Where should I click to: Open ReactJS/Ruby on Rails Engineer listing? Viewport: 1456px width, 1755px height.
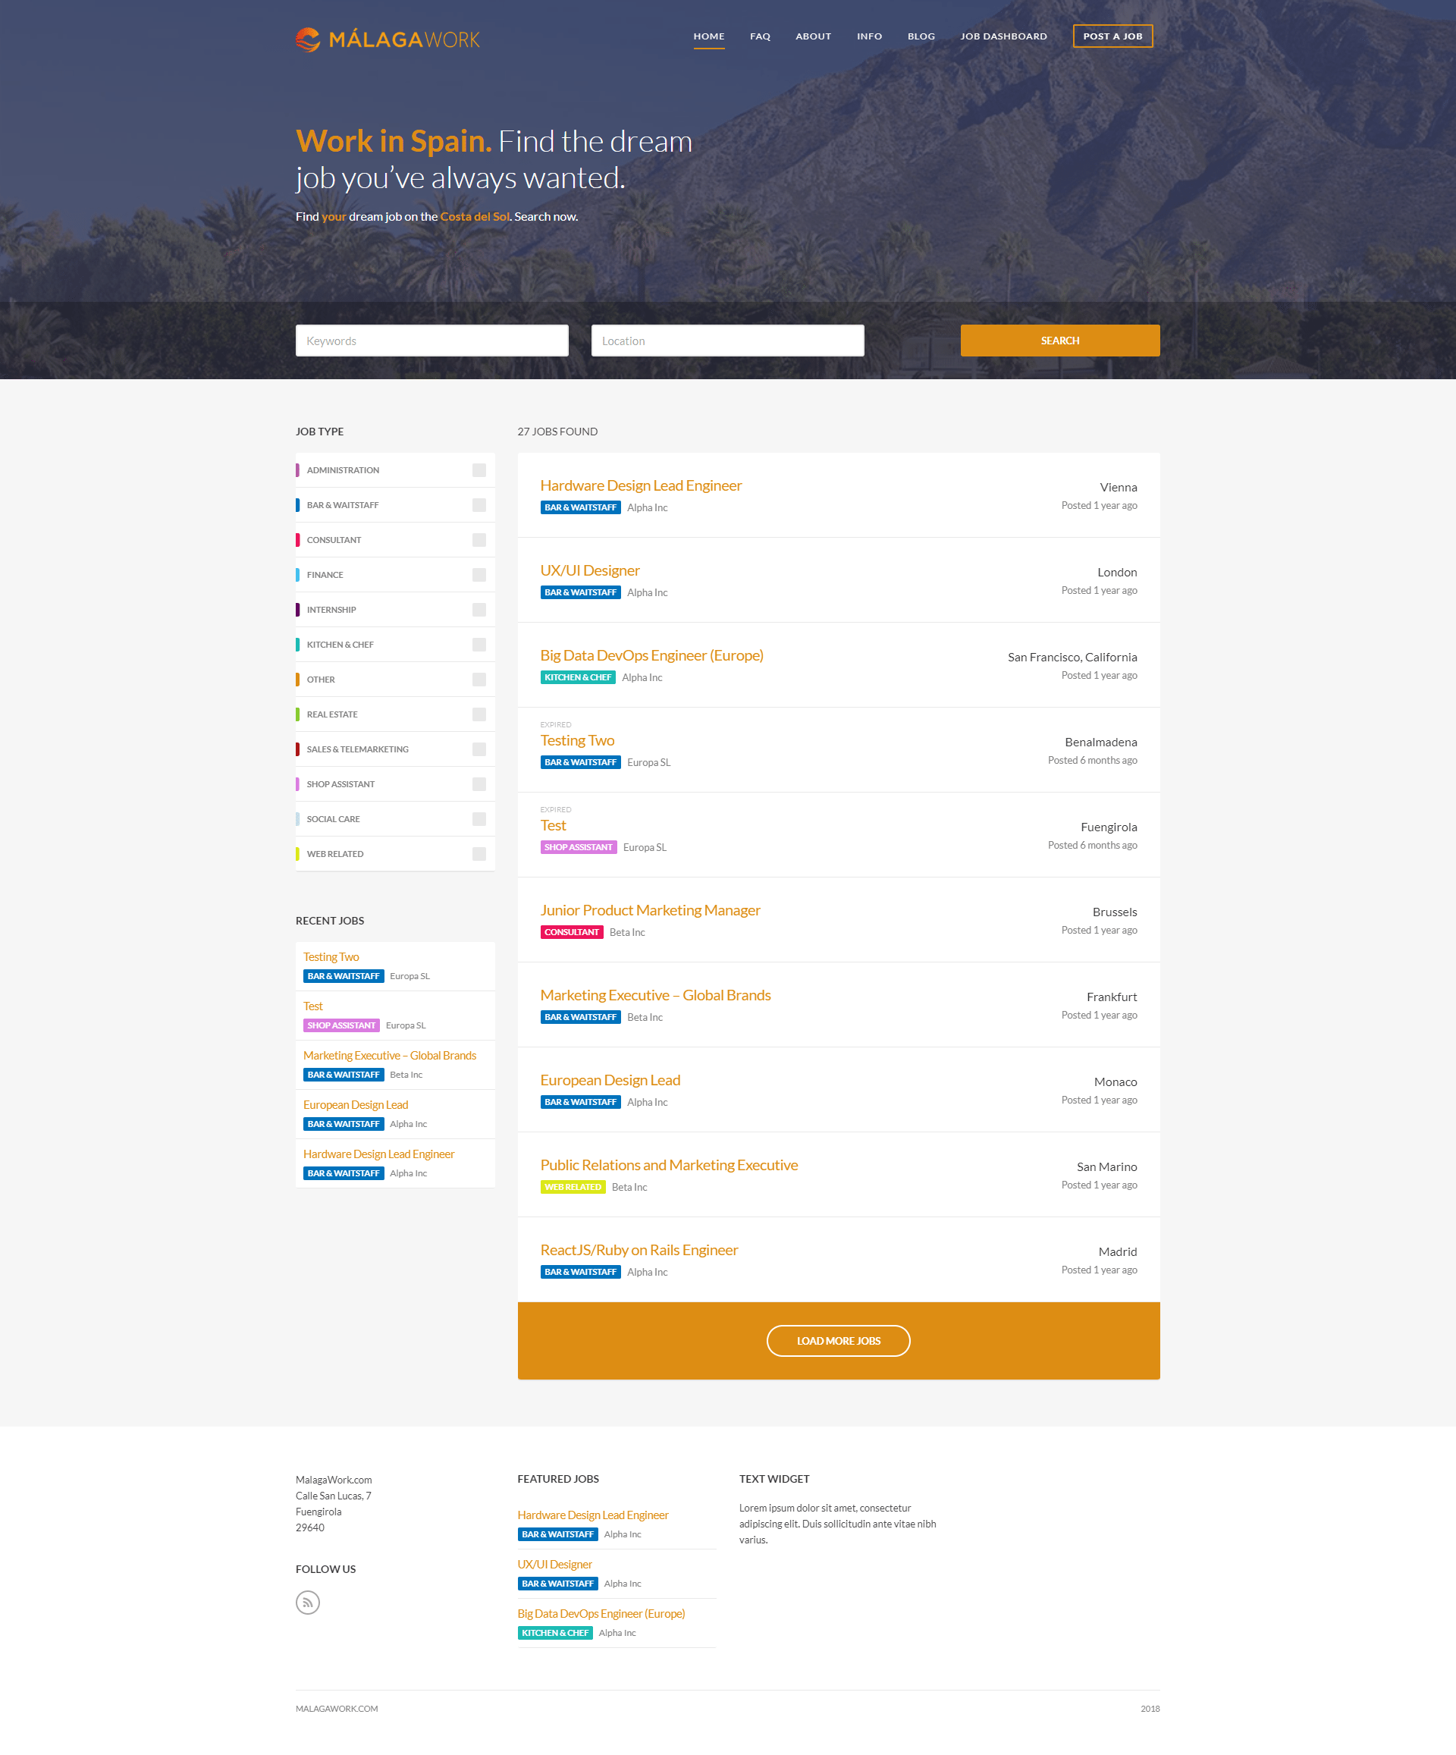coord(639,1250)
